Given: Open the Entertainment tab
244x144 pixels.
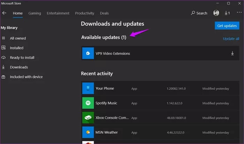Looking at the screenshot, I should (x=58, y=13).
